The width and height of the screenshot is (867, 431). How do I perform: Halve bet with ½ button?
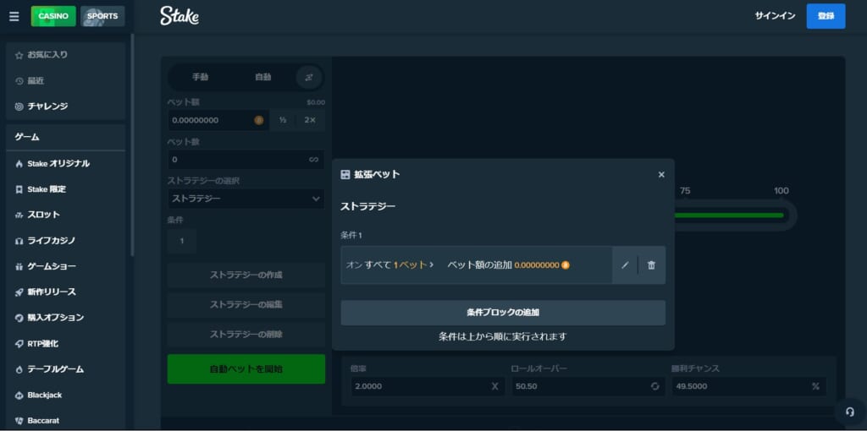[283, 120]
